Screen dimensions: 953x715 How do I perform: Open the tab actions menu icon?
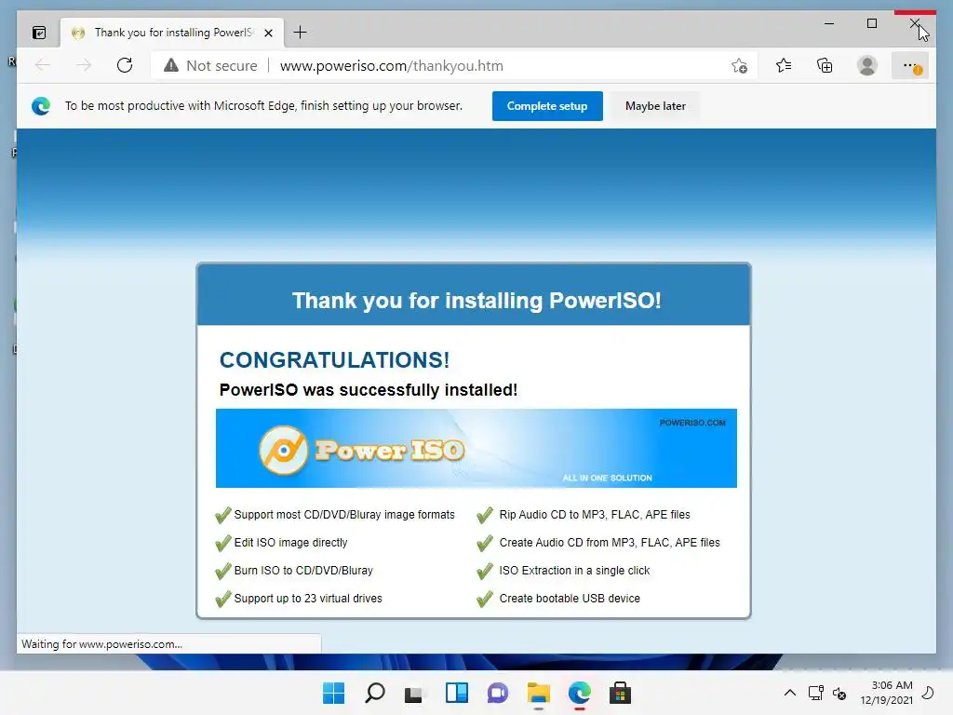click(39, 33)
